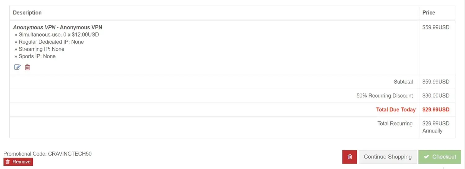Empty the cart with the red trash button

[x=350, y=157]
